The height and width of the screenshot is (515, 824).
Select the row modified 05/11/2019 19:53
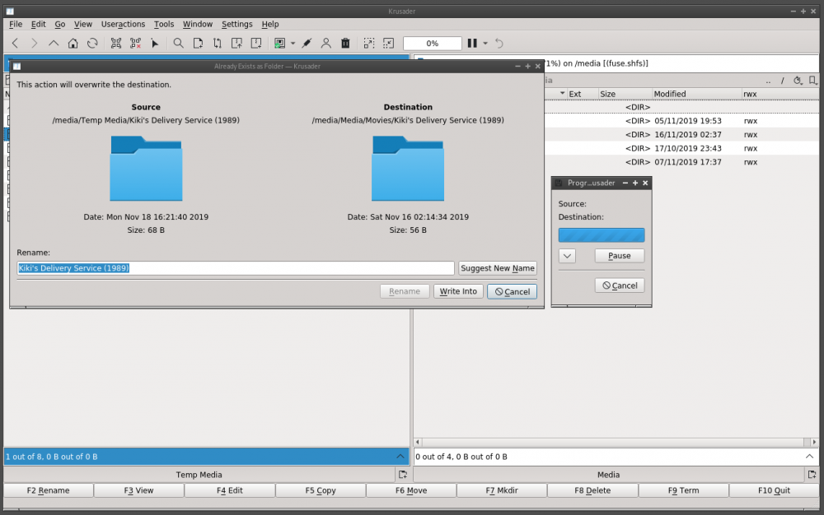(x=681, y=121)
